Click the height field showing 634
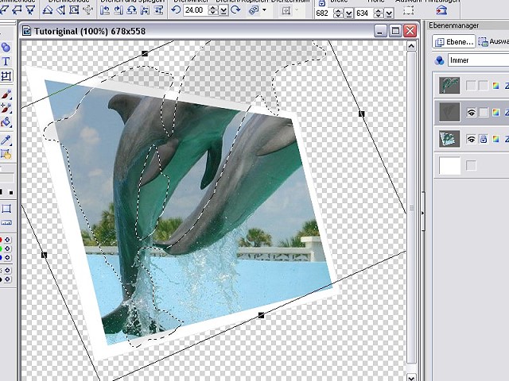 [364, 13]
